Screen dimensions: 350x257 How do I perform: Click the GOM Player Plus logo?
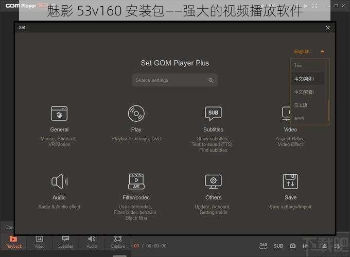[26, 6]
